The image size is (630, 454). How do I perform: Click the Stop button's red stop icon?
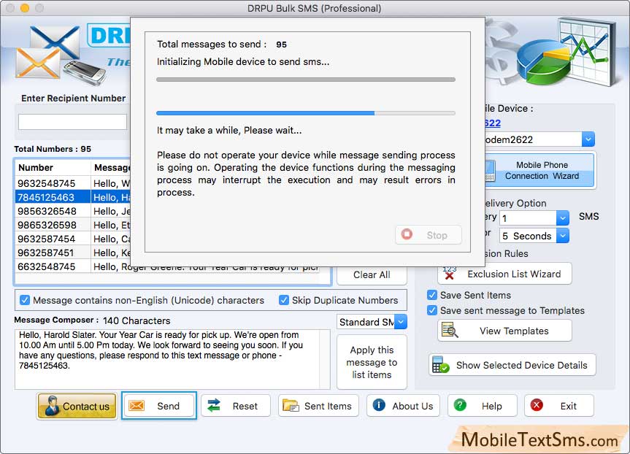[x=407, y=234]
